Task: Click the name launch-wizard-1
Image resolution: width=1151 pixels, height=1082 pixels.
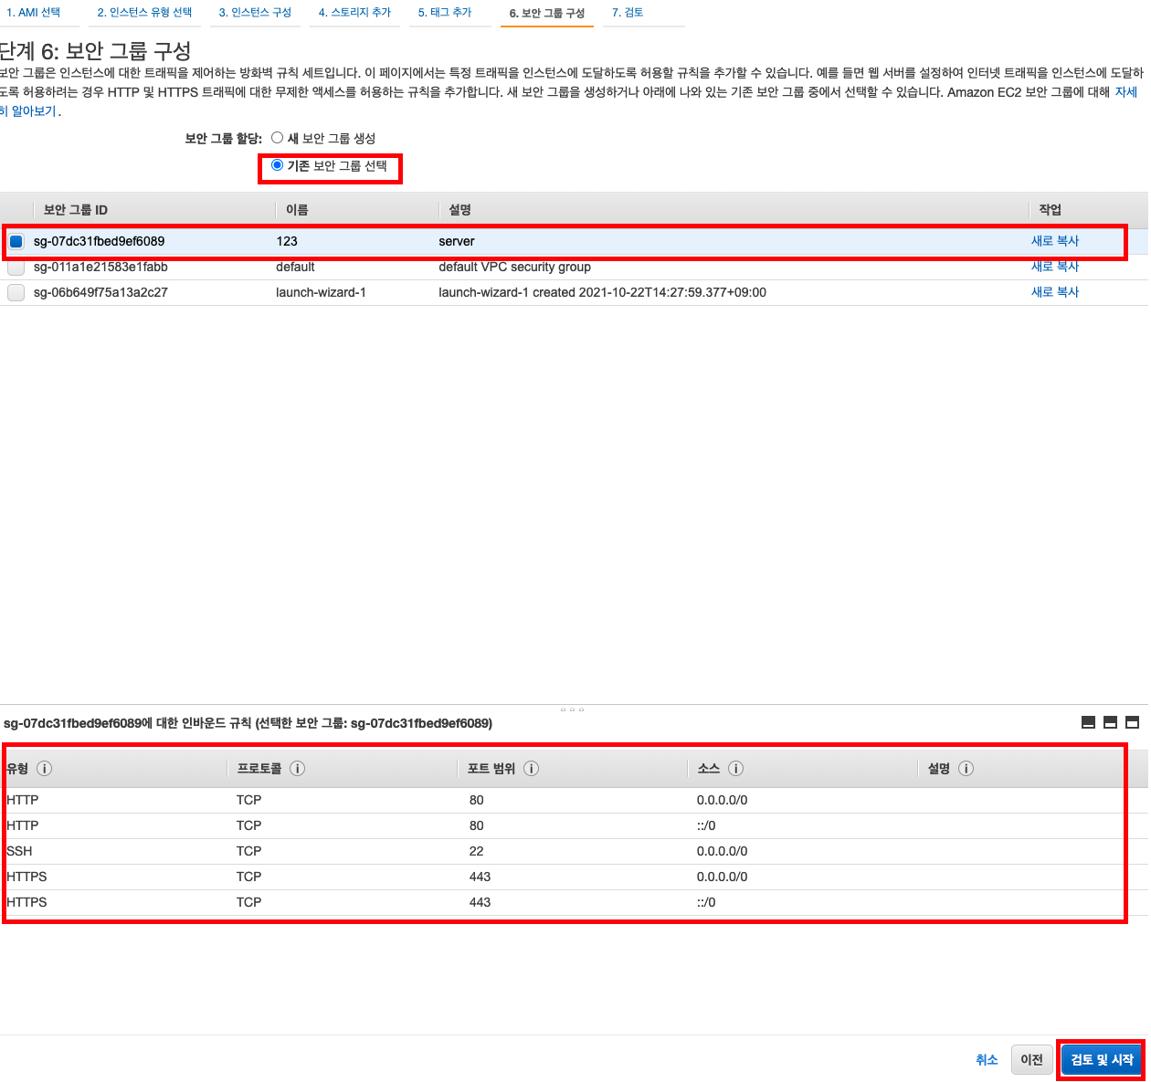Action: coord(321,292)
